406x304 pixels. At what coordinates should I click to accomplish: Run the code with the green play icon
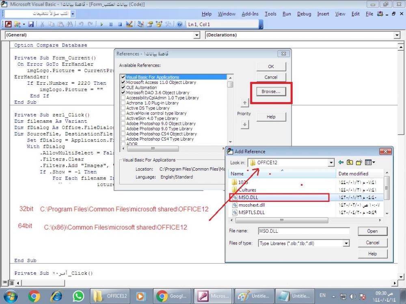click(101, 24)
